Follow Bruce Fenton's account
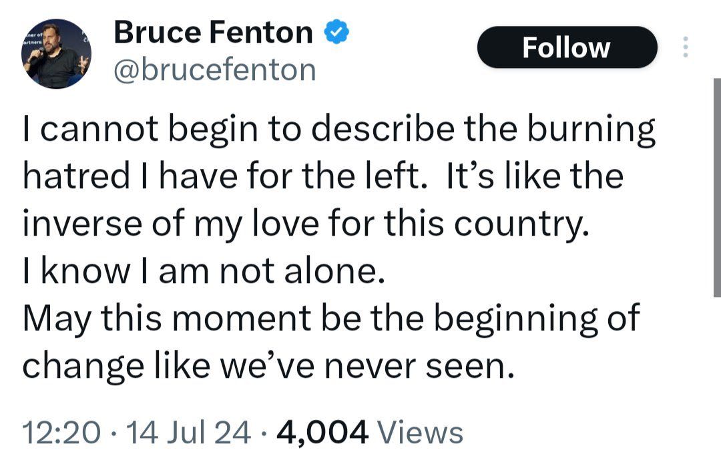The height and width of the screenshot is (472, 721). [567, 47]
